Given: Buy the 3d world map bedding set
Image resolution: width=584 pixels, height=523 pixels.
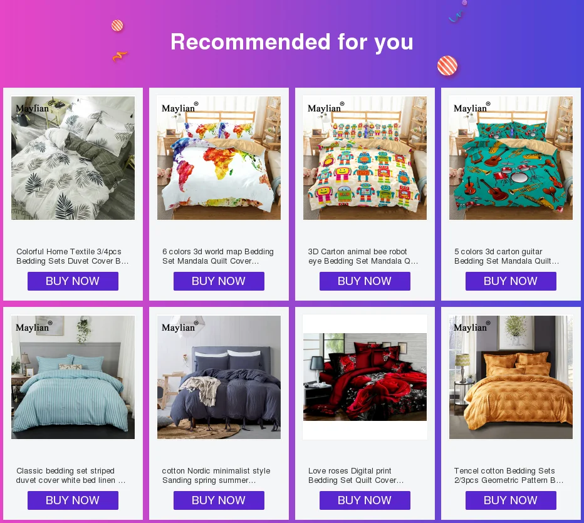Looking at the screenshot, I should coord(219,281).
